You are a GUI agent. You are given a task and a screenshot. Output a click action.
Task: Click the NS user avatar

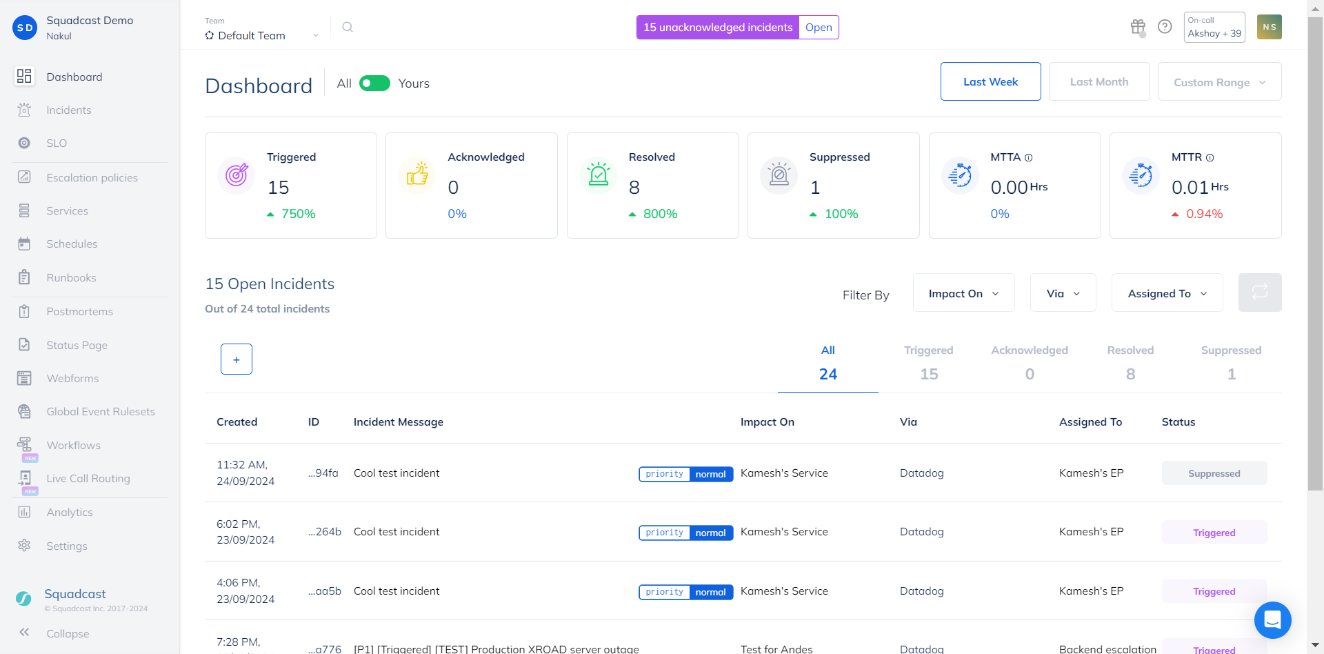(x=1269, y=27)
